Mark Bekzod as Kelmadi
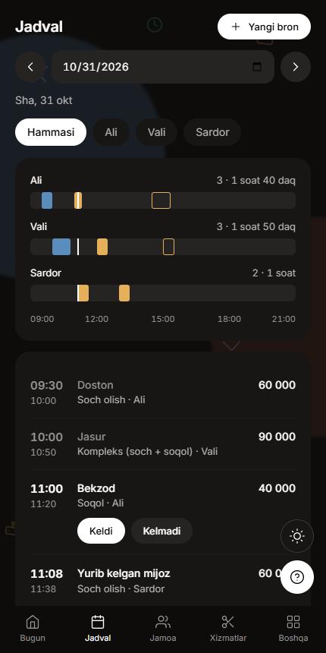Viewport: 326px width, 653px height. 161,531
